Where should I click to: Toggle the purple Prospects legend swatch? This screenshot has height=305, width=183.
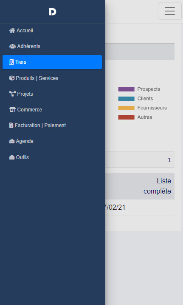pos(127,89)
